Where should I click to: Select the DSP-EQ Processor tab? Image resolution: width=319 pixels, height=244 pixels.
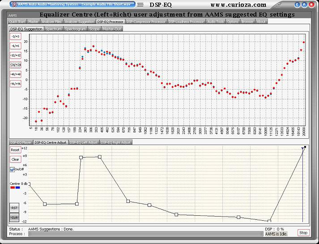(110, 21)
